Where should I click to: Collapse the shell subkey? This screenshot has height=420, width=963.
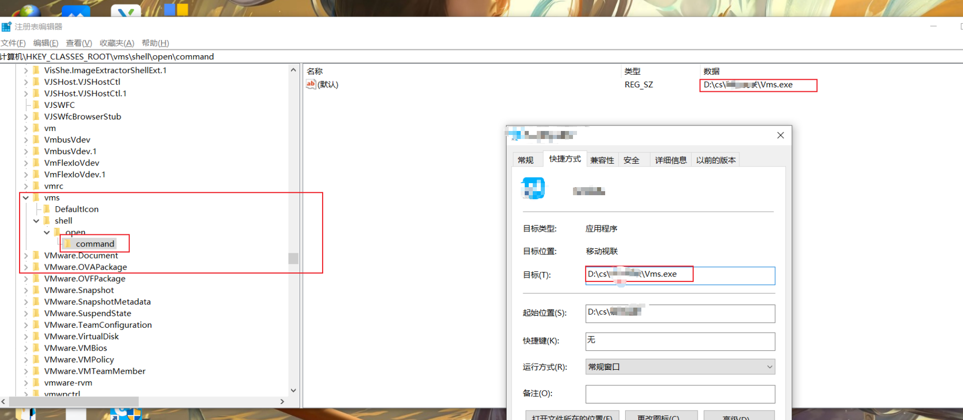point(36,221)
